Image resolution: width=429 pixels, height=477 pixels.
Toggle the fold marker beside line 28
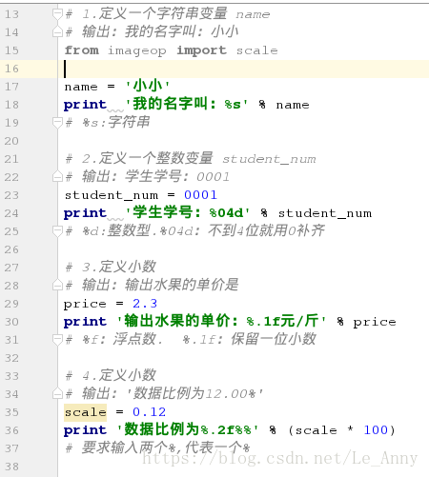pos(57,286)
